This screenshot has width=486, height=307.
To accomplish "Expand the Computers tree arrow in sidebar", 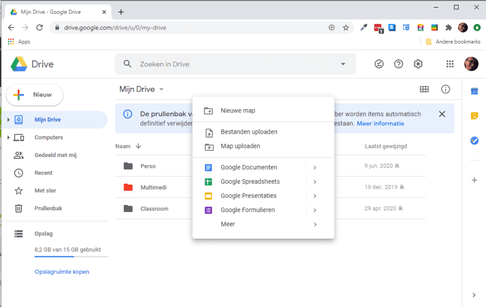I will [9, 137].
